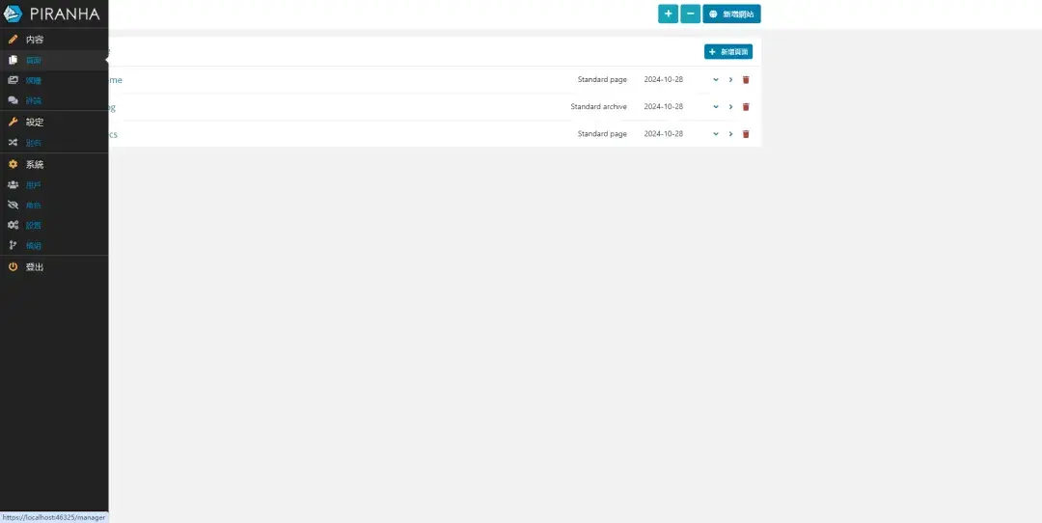Click right chevron on Standard archive row
Image resolution: width=1042 pixels, height=523 pixels.
pos(730,106)
